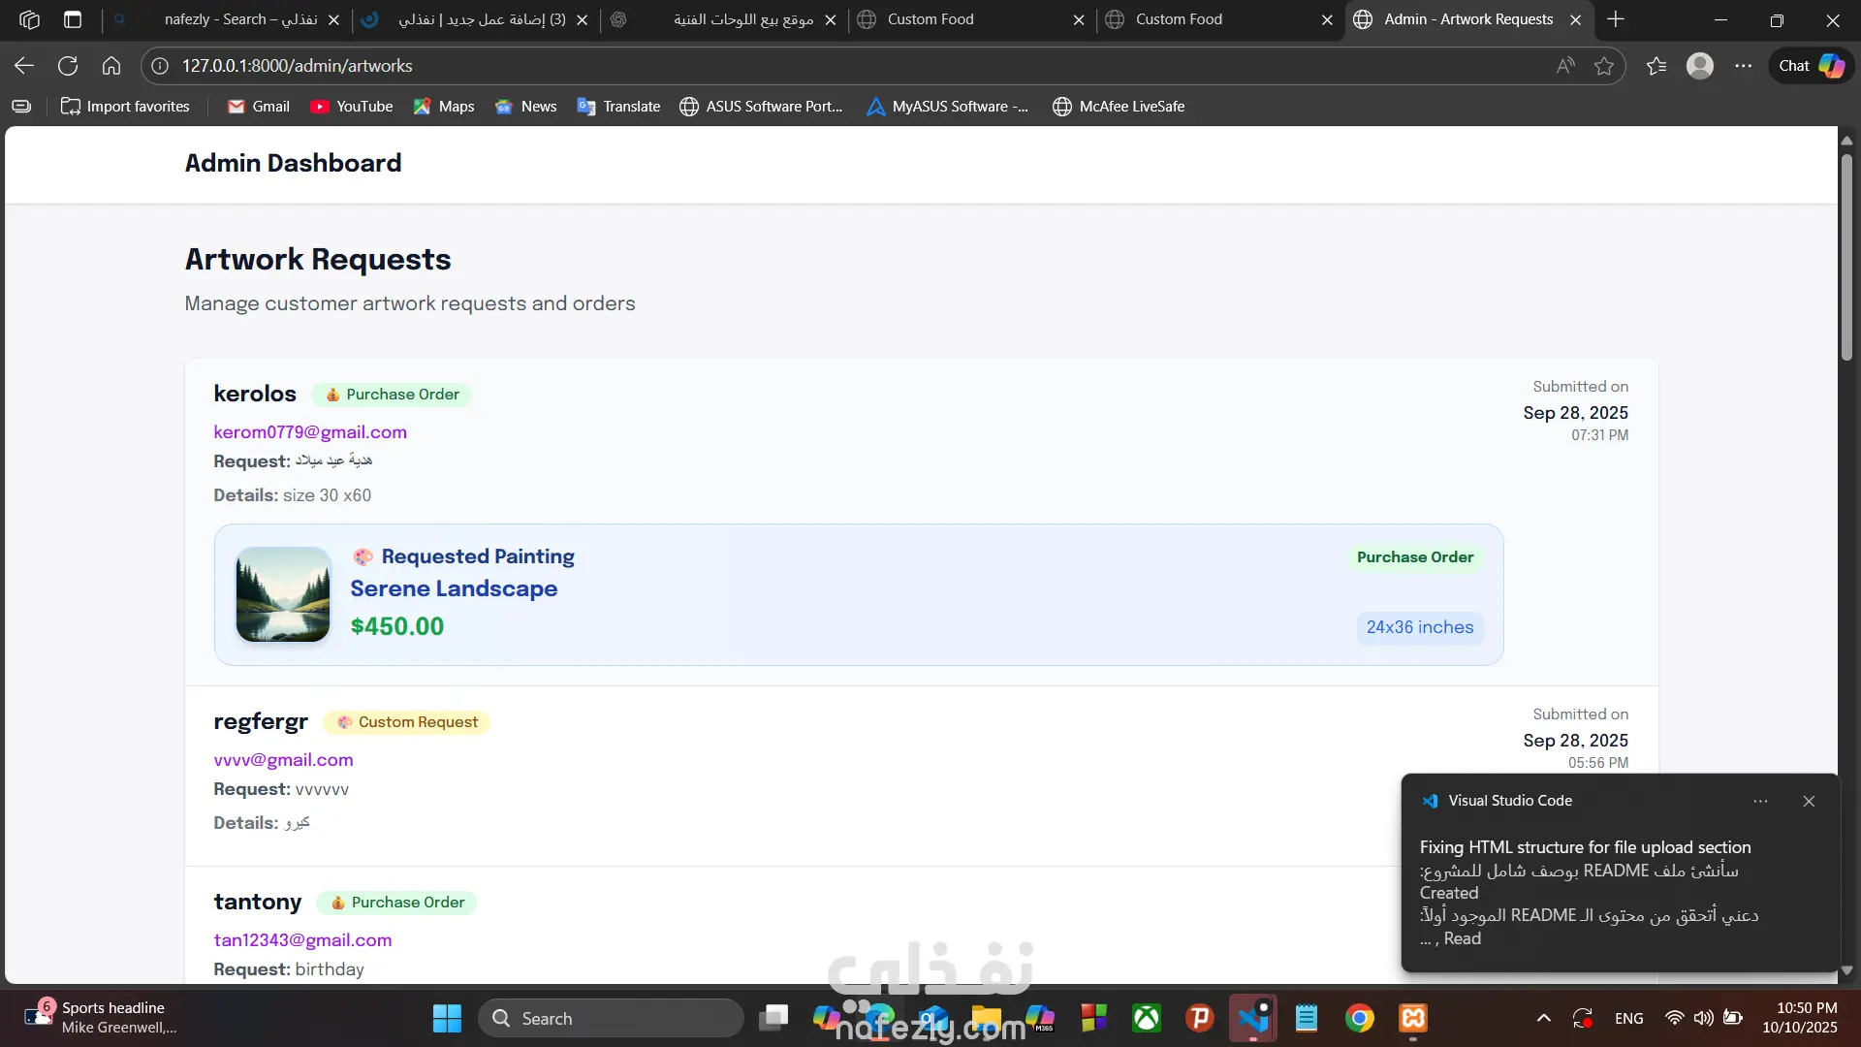Add page to favorites star icon
The height and width of the screenshot is (1047, 1861).
pos(1604,66)
